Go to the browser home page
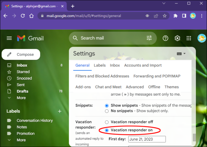 (x=31, y=16)
